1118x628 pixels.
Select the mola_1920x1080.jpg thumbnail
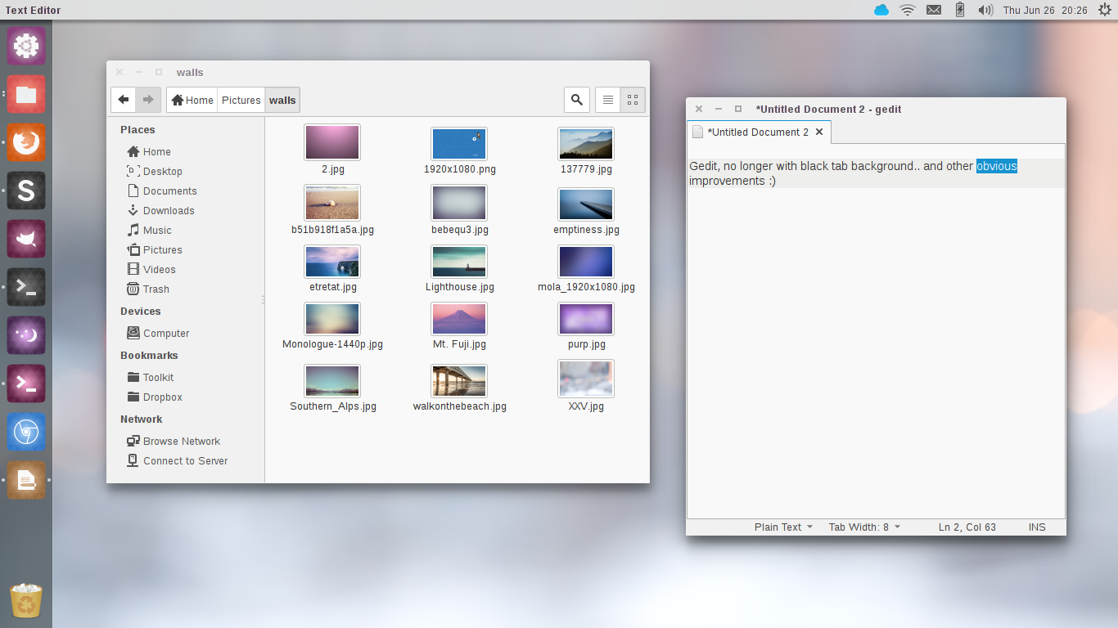(x=586, y=262)
